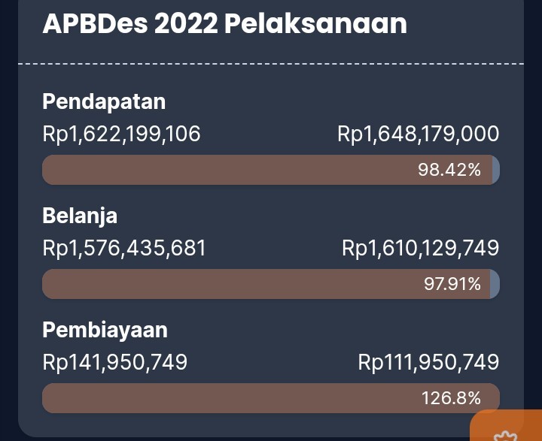This screenshot has height=441, width=542.
Task: Click the Pendapatan progress bar
Action: click(x=271, y=170)
